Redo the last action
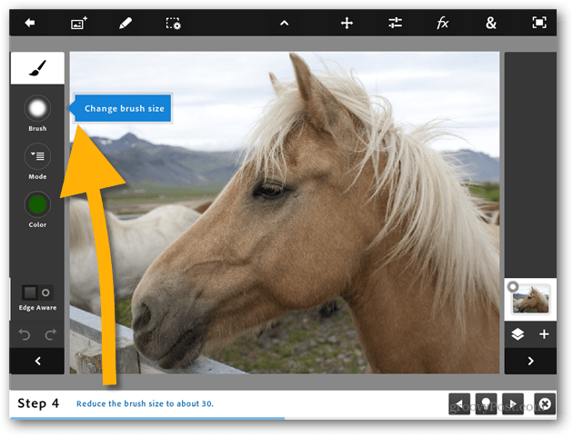 (x=51, y=334)
